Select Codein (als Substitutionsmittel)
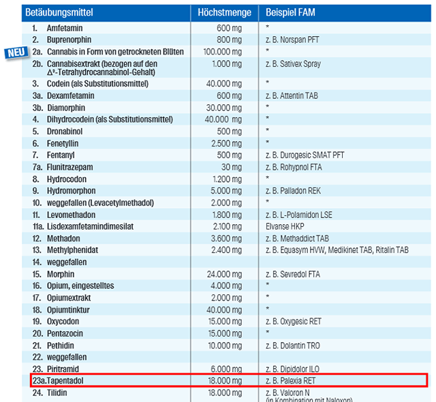The width and height of the screenshot is (436, 402). point(97,84)
